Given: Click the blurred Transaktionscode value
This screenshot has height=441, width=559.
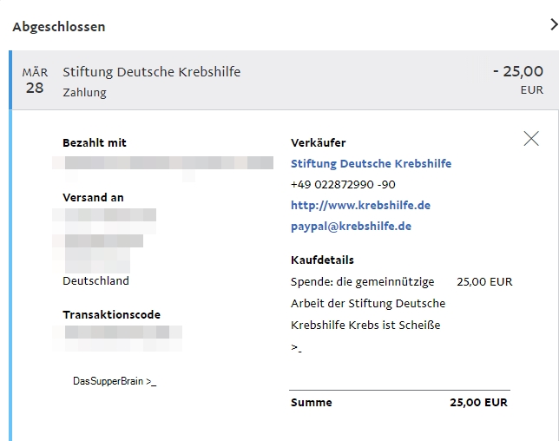Looking at the screenshot, I should [x=117, y=338].
